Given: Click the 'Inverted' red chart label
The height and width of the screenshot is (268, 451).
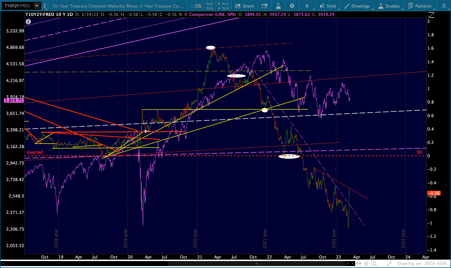Looking at the screenshot, I should 35,152.
